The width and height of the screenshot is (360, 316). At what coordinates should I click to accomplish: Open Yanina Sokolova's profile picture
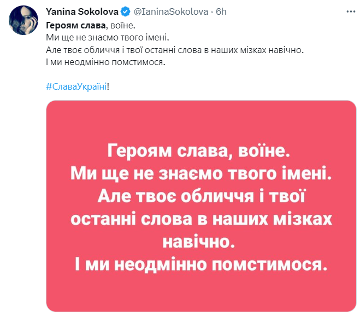click(x=22, y=20)
